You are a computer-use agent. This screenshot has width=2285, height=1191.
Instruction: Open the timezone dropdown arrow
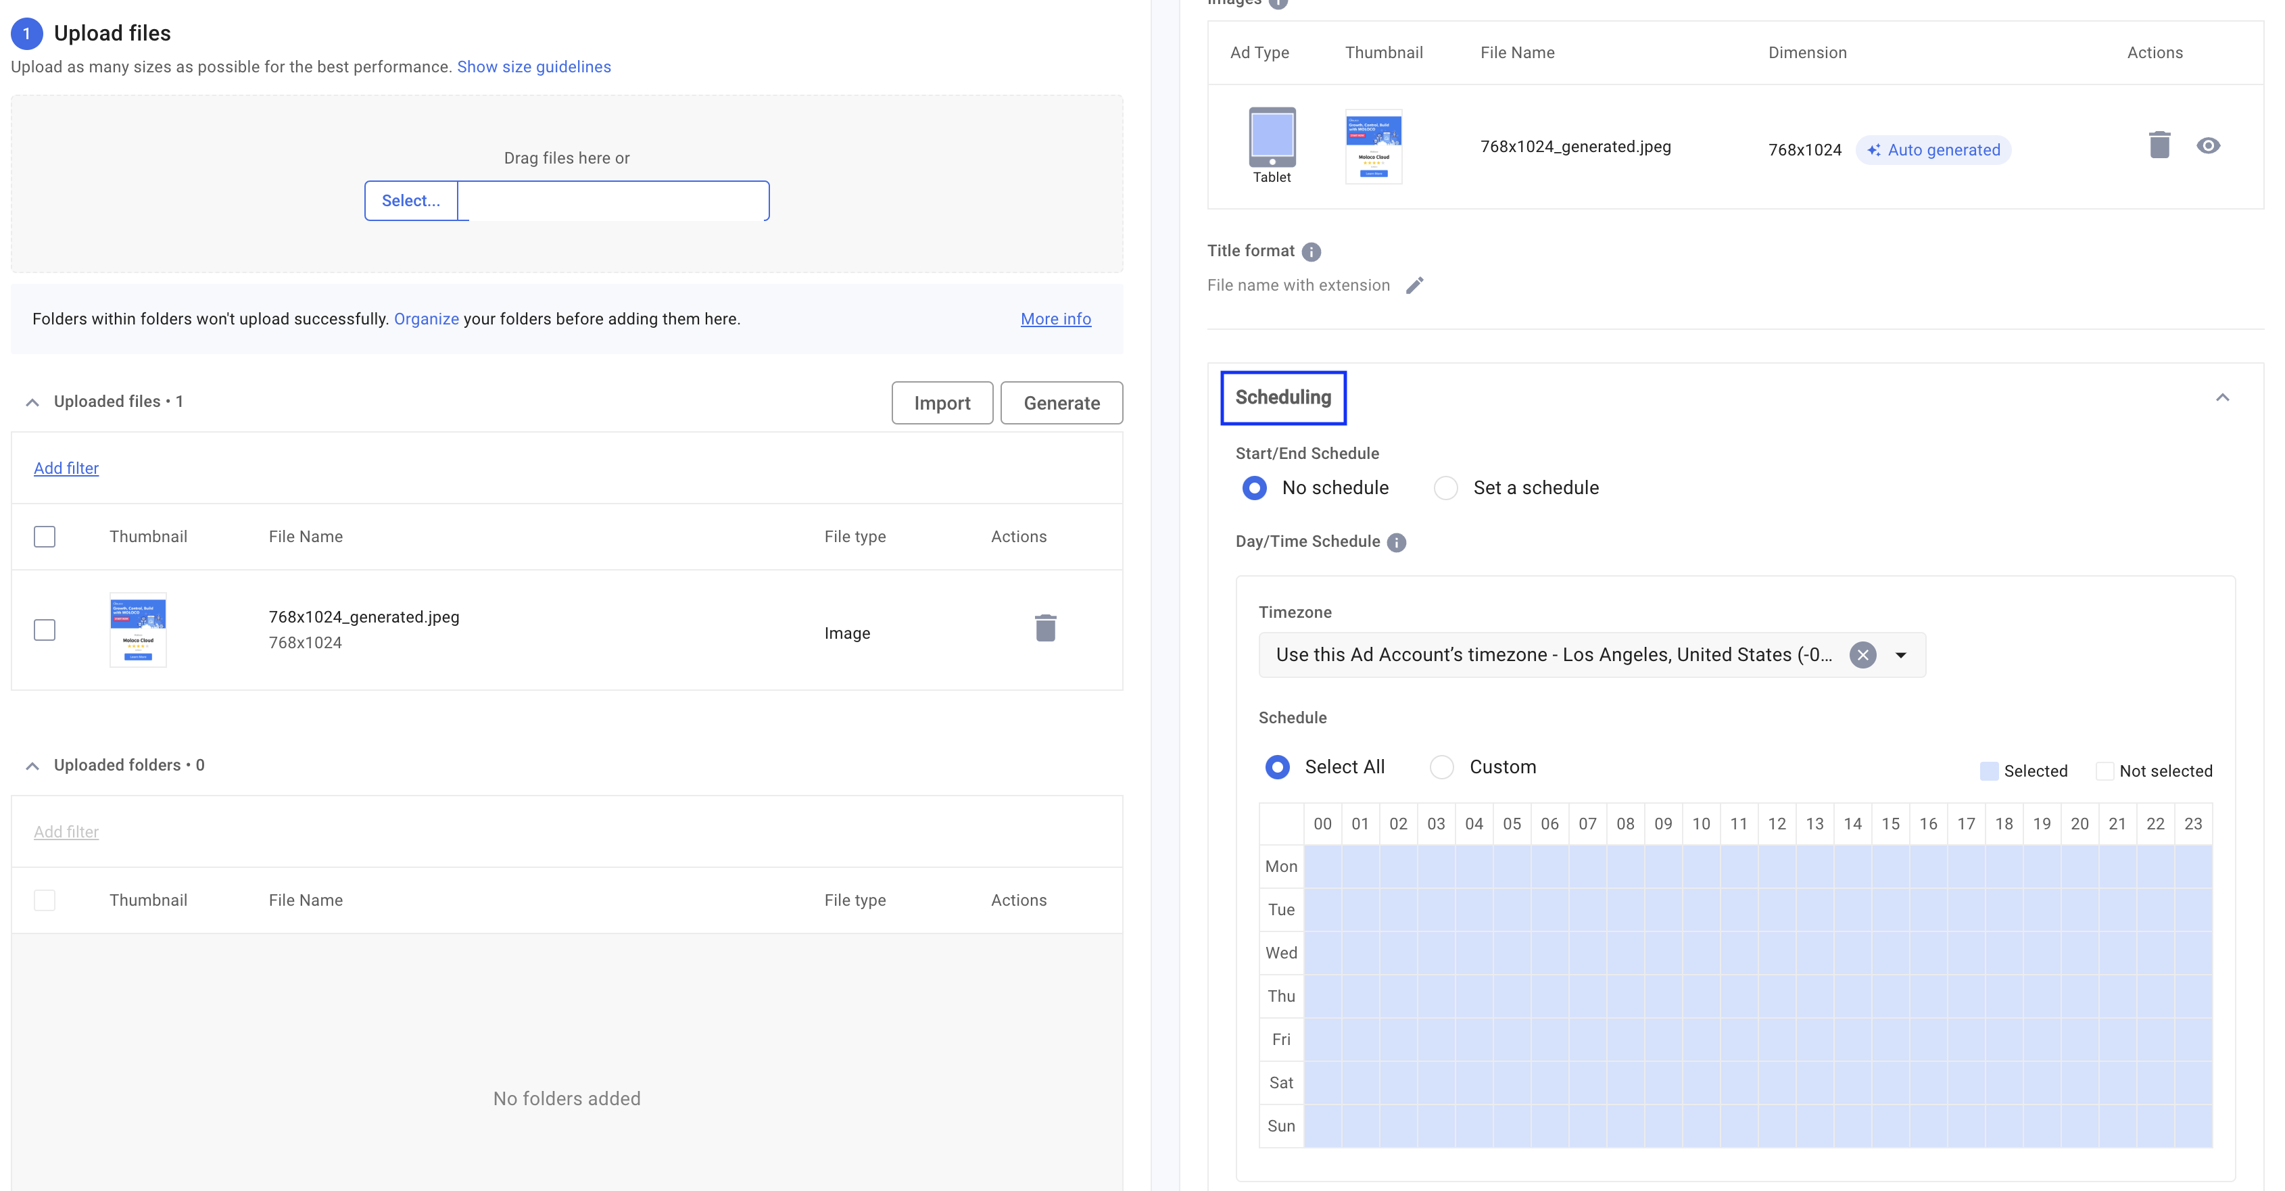click(x=1901, y=656)
